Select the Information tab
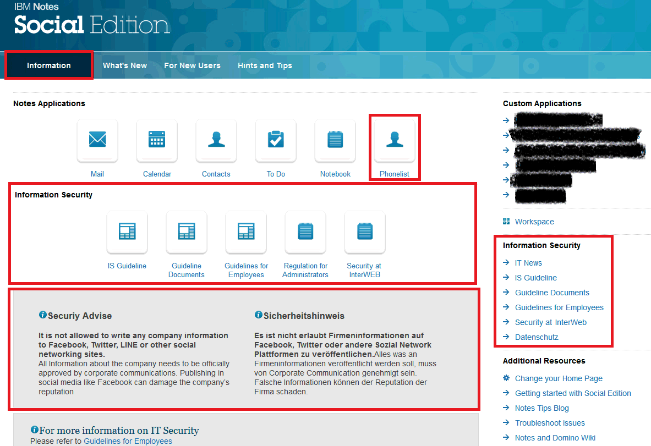651x446 pixels. click(49, 65)
